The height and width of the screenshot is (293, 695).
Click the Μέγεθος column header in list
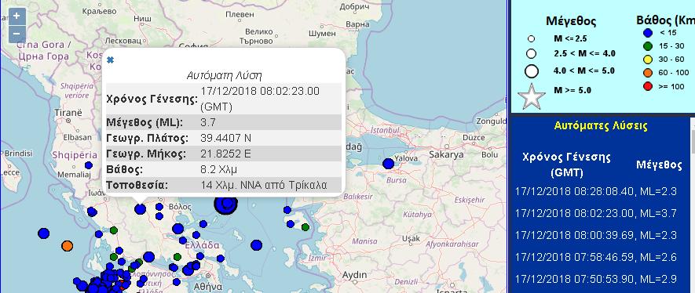[x=659, y=165]
